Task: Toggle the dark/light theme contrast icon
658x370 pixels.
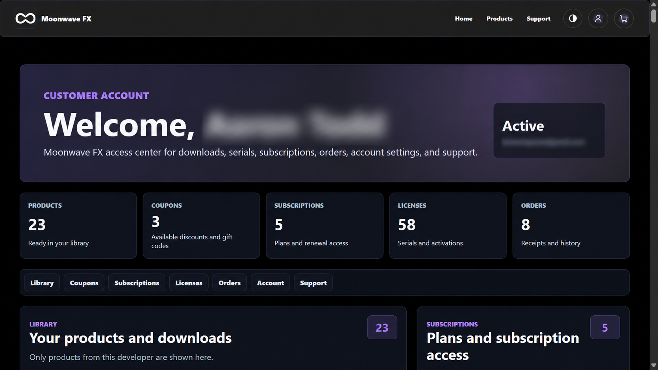Action: [573, 18]
